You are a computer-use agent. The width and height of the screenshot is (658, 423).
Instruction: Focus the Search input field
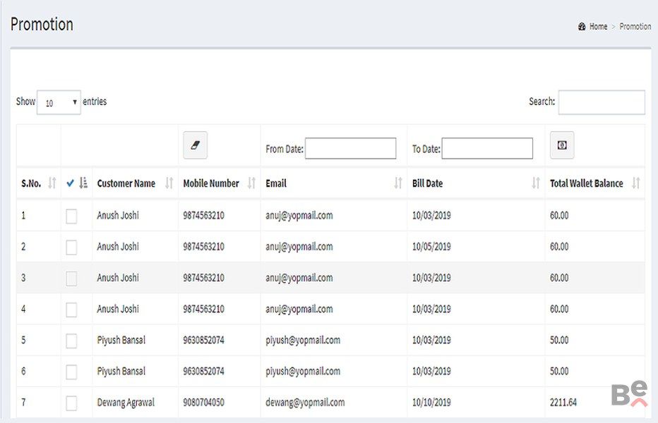[x=602, y=102]
